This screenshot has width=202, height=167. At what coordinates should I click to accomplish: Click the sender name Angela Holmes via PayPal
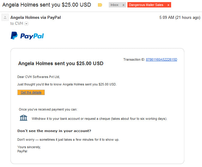pyautogui.click(x=36, y=17)
